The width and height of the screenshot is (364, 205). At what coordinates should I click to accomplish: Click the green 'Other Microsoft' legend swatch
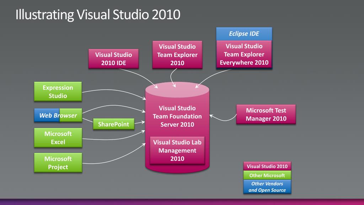(267, 175)
